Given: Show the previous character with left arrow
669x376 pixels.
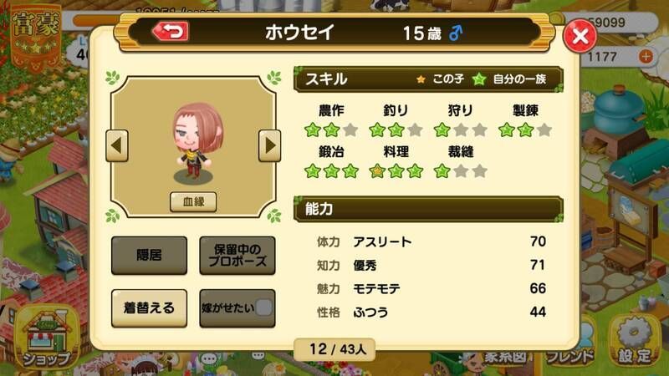Looking at the screenshot, I should (117, 145).
